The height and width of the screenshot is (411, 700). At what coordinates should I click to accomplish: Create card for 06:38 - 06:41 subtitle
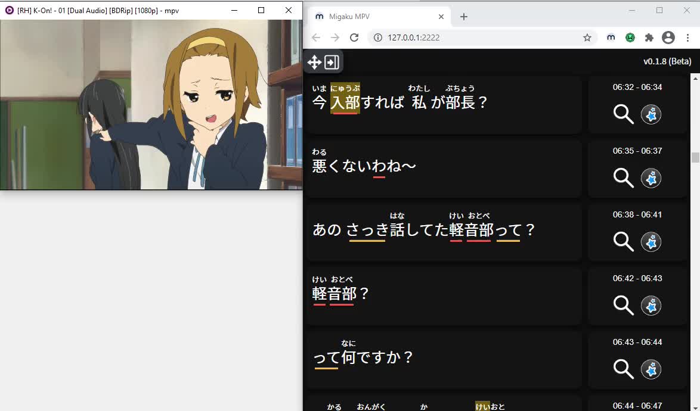[651, 242]
